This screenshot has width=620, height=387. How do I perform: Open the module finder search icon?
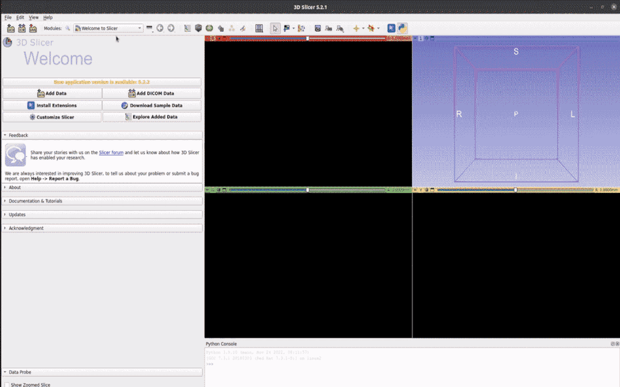click(67, 28)
